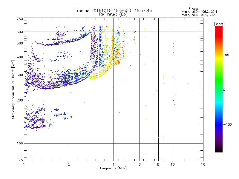
Task: Click the y-axis tick label '750'
Action: click(x=20, y=19)
